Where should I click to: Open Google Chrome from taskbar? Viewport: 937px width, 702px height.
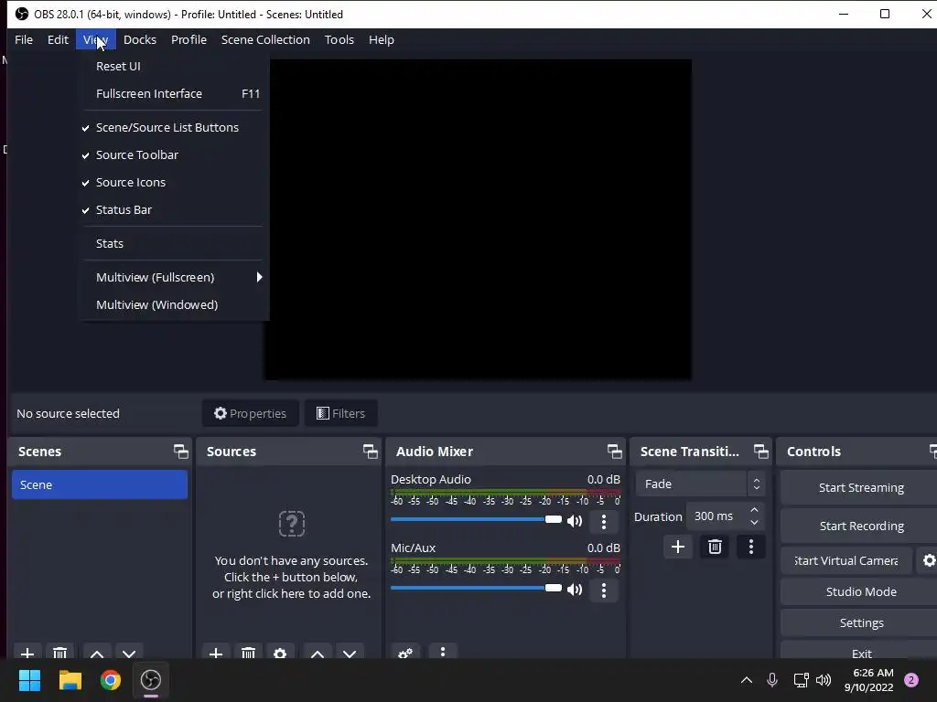point(111,680)
